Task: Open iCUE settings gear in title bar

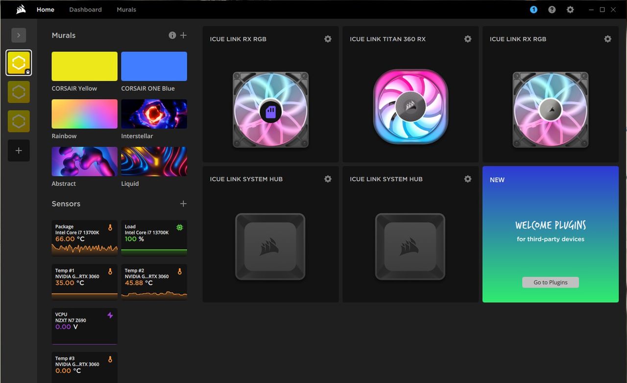Action: tap(570, 9)
